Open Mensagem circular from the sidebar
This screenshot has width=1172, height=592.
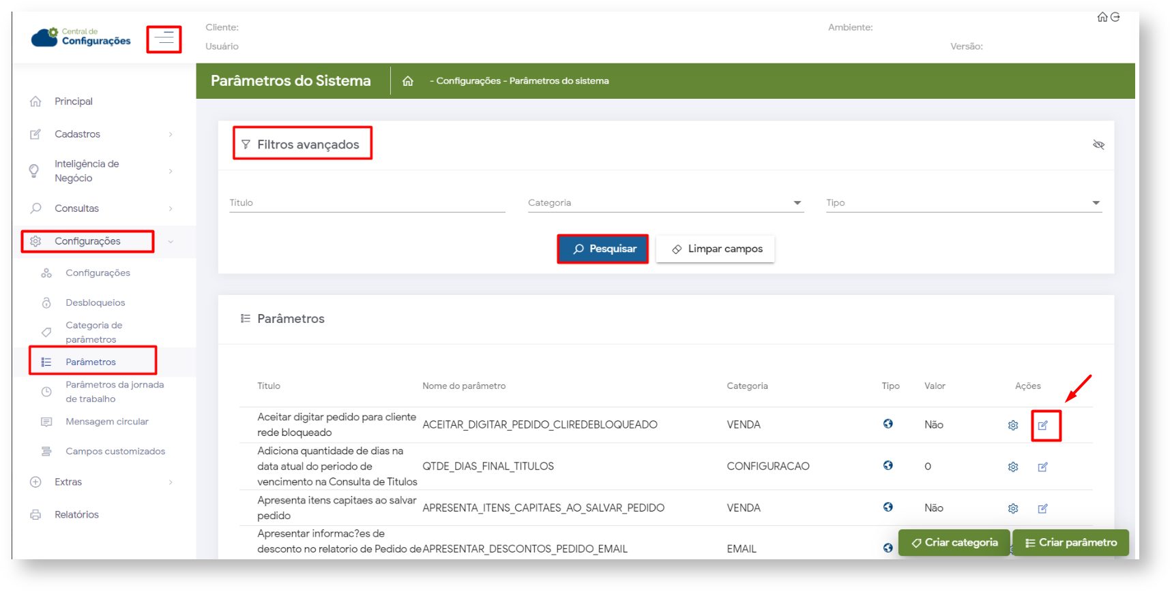(x=106, y=422)
